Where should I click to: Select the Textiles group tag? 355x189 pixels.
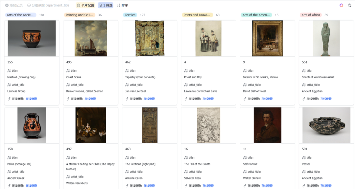point(130,15)
